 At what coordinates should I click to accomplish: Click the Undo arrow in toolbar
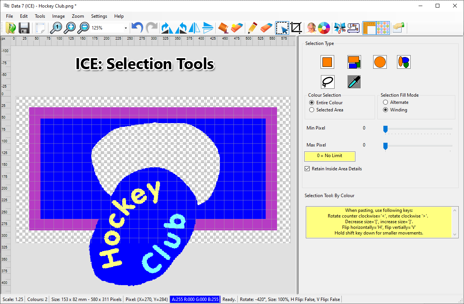[x=137, y=28]
